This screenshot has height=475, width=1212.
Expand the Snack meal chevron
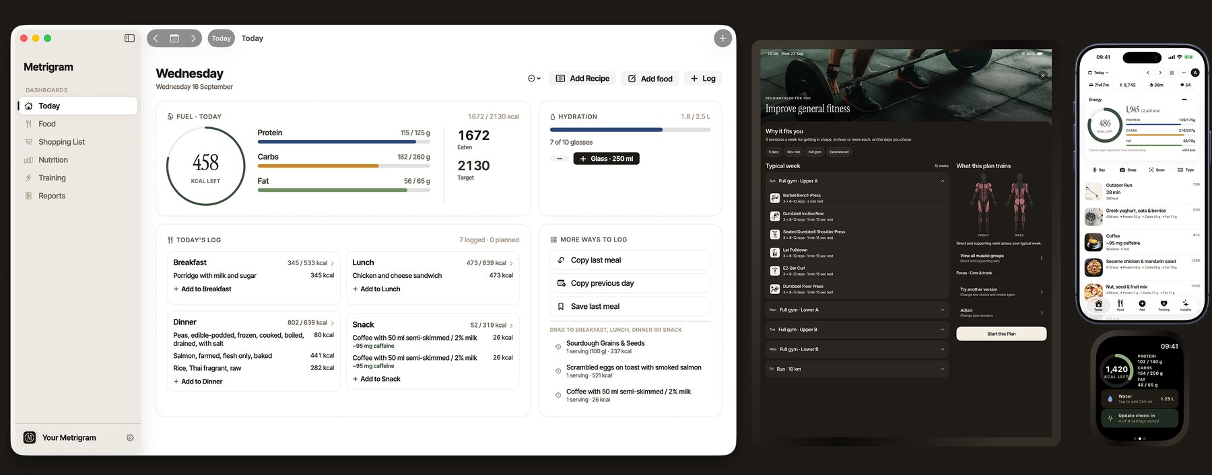point(512,326)
